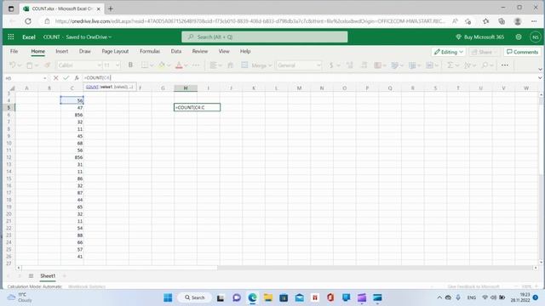545x306 pixels.
Task: Click the Format Painter icon
Action: (x=48, y=65)
